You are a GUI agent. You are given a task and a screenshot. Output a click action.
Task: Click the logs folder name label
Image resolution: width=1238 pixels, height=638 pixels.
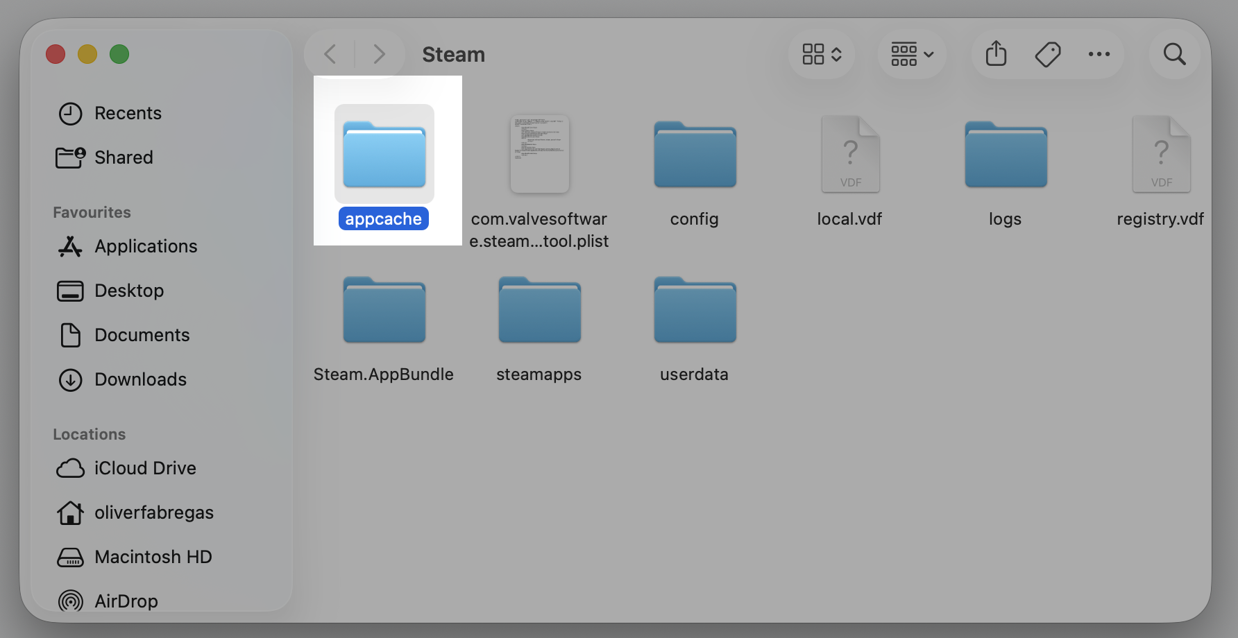1005,219
